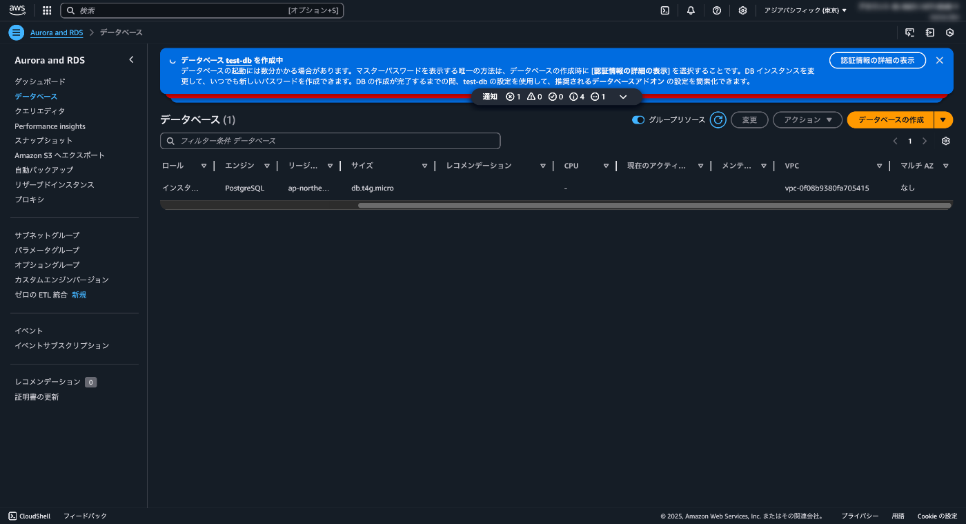Click 認証情報の詳細の表示 button
The height and width of the screenshot is (524, 966).
pyautogui.click(x=877, y=60)
